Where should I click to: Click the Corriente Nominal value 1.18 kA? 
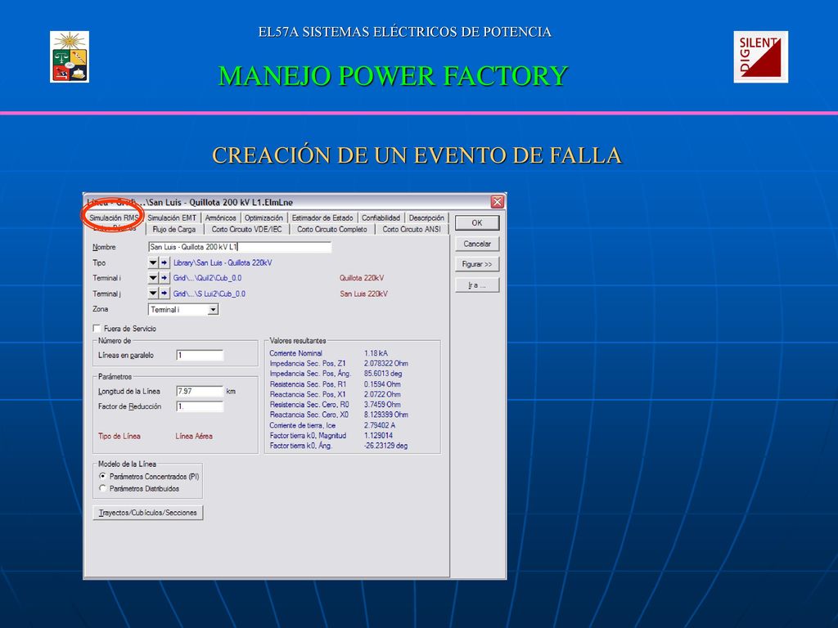[x=376, y=353]
